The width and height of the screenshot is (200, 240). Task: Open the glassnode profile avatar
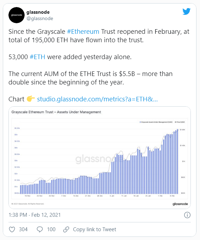17,15
